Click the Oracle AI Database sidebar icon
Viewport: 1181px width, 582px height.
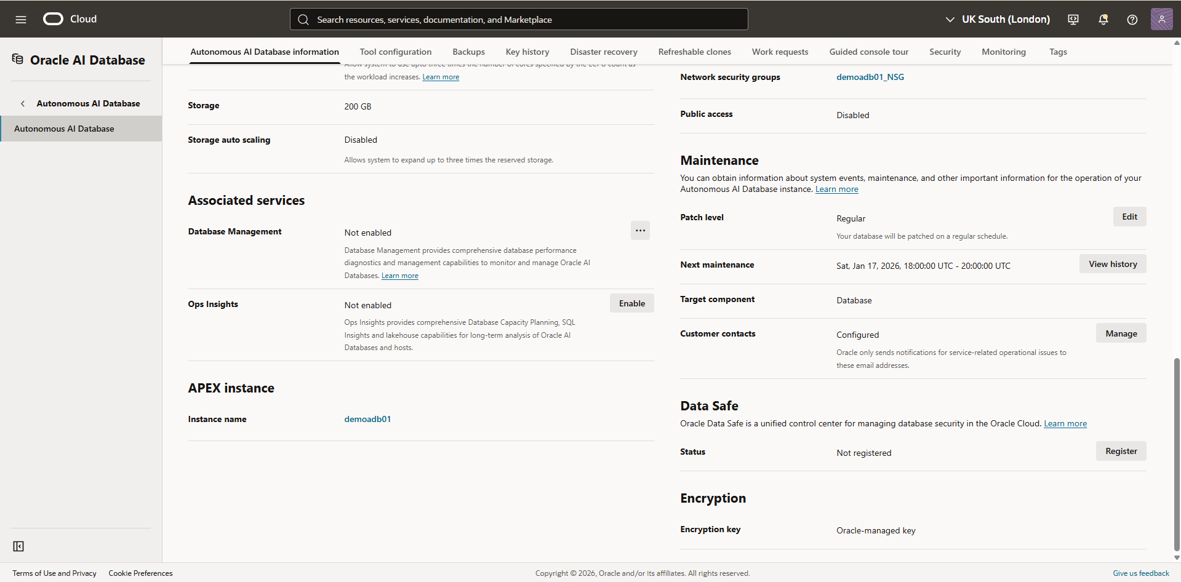(17, 58)
